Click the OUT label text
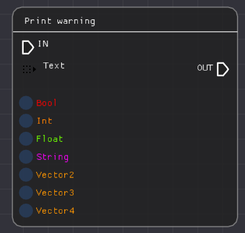 (205, 68)
